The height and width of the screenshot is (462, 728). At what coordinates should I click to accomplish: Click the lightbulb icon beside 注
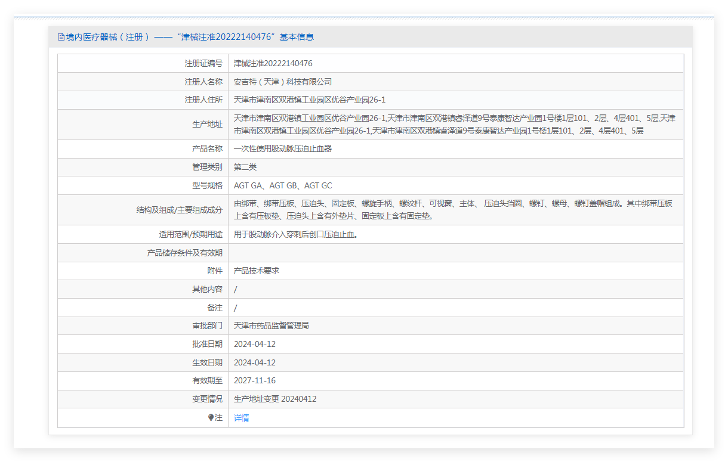coord(211,418)
